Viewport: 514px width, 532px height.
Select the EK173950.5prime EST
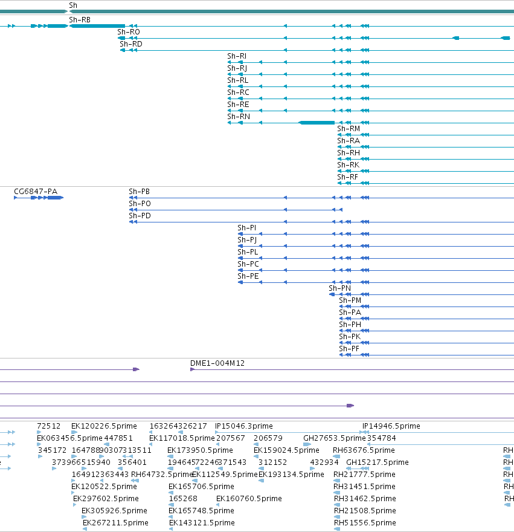click(200, 450)
